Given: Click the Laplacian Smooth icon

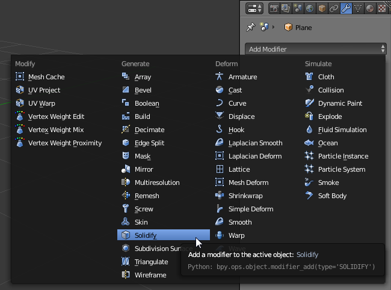Looking at the screenshot, I should (x=220, y=142).
